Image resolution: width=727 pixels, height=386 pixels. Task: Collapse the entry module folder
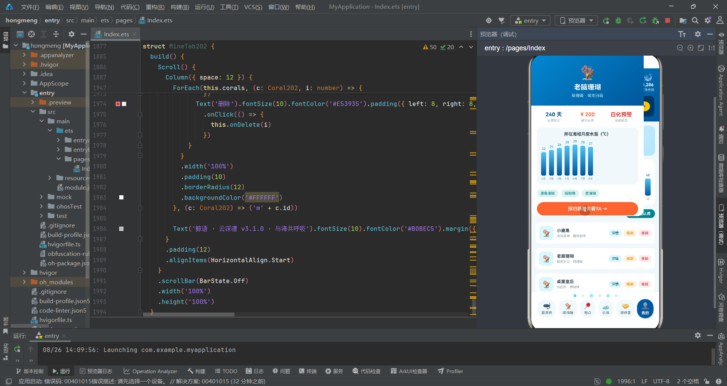click(x=25, y=93)
